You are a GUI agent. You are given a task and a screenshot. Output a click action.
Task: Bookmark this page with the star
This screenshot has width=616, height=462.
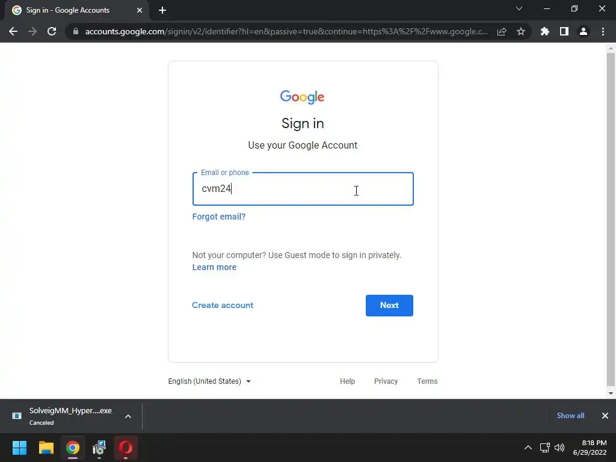521,31
